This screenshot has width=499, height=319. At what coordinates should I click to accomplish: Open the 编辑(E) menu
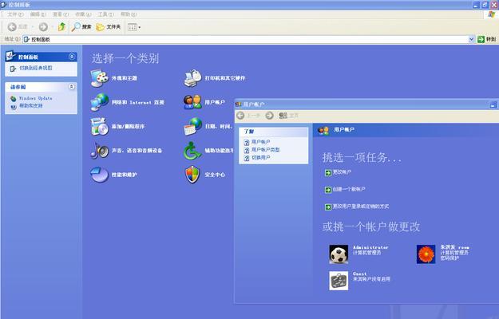(x=38, y=14)
